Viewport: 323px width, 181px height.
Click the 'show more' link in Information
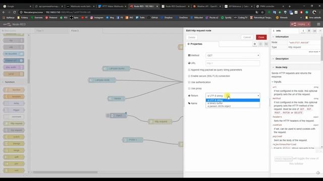coord(314,52)
